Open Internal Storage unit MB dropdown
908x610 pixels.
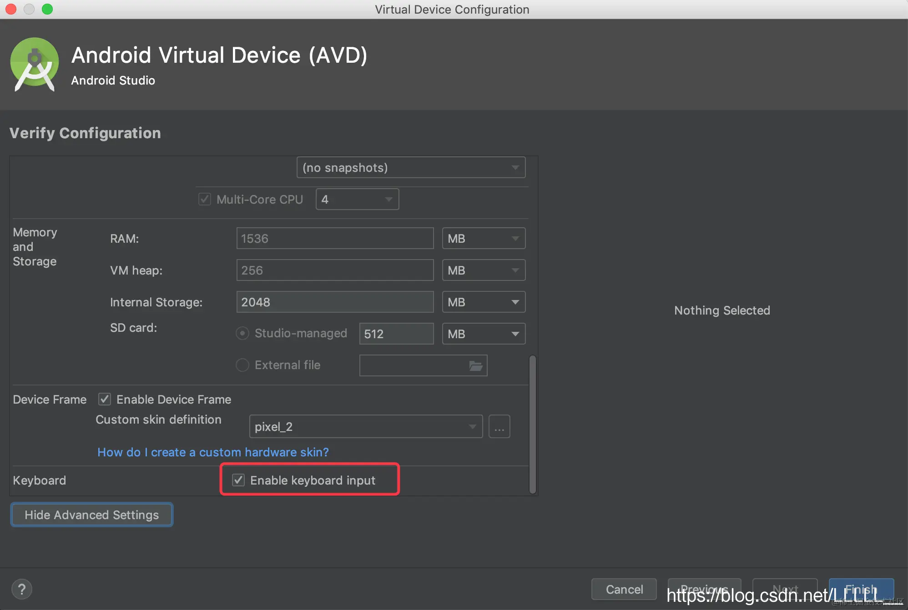[x=483, y=302]
